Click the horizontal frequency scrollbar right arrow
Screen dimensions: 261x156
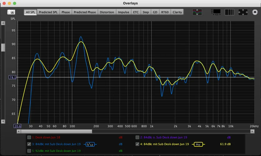point(253,131)
